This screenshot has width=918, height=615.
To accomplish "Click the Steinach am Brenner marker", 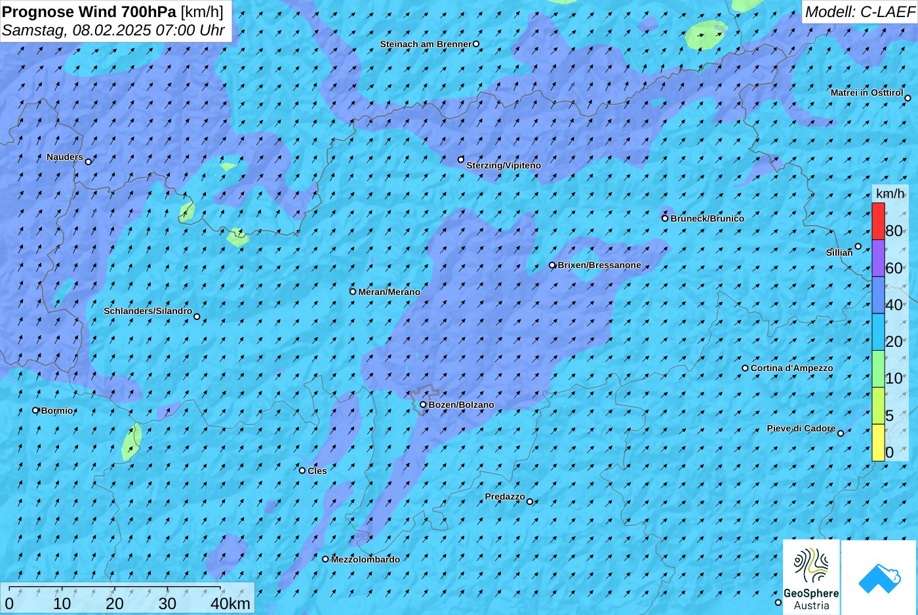I will [x=476, y=44].
